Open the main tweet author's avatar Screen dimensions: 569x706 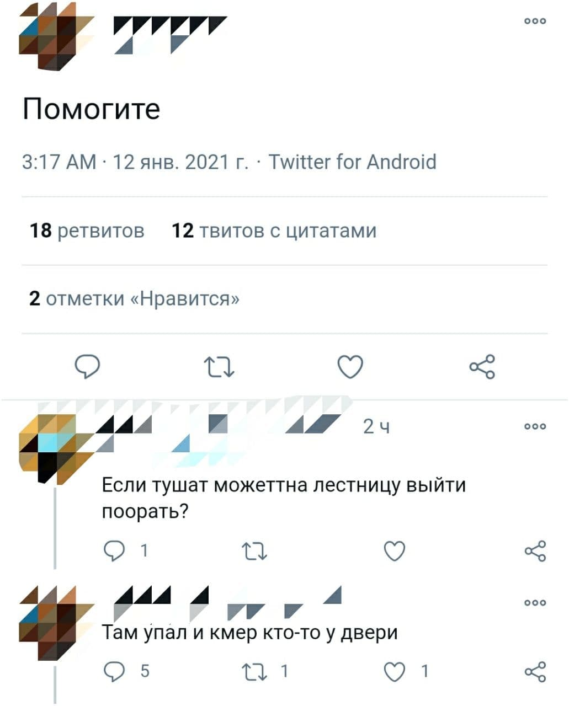tap(56, 36)
